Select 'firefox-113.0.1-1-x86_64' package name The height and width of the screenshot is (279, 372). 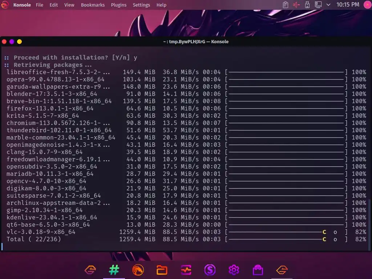click(x=50, y=108)
